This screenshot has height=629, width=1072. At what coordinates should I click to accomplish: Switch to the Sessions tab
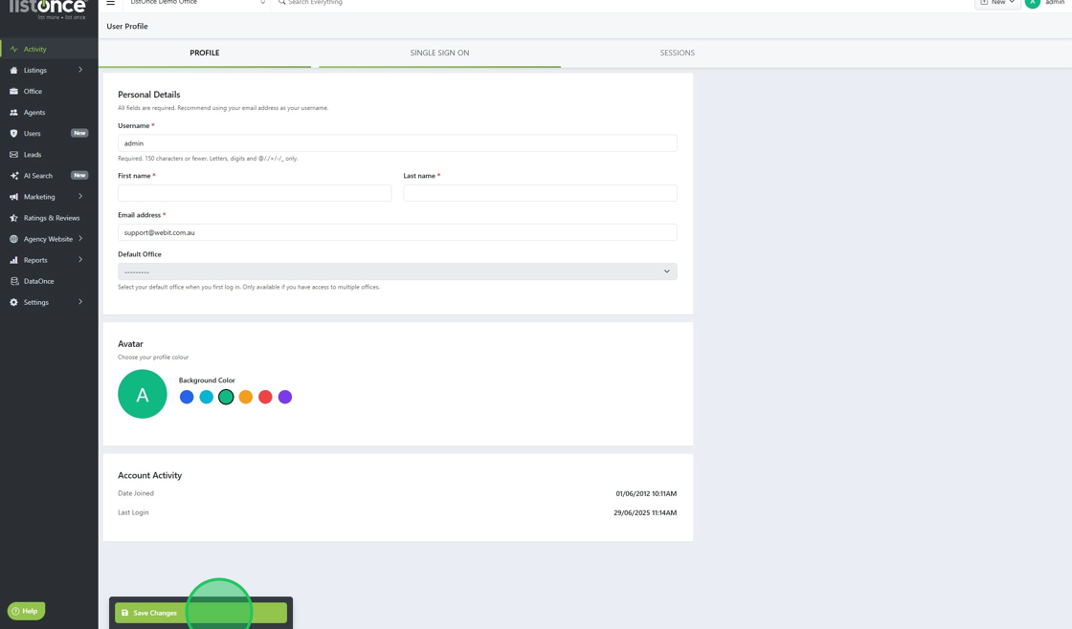[x=677, y=53]
